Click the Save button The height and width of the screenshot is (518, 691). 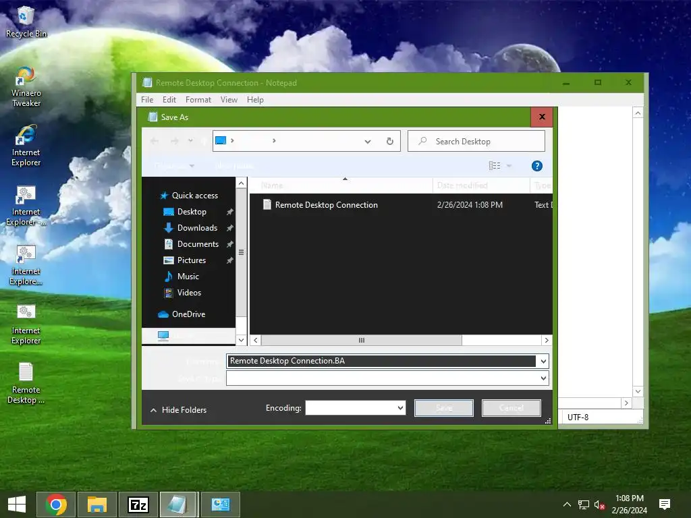click(444, 408)
